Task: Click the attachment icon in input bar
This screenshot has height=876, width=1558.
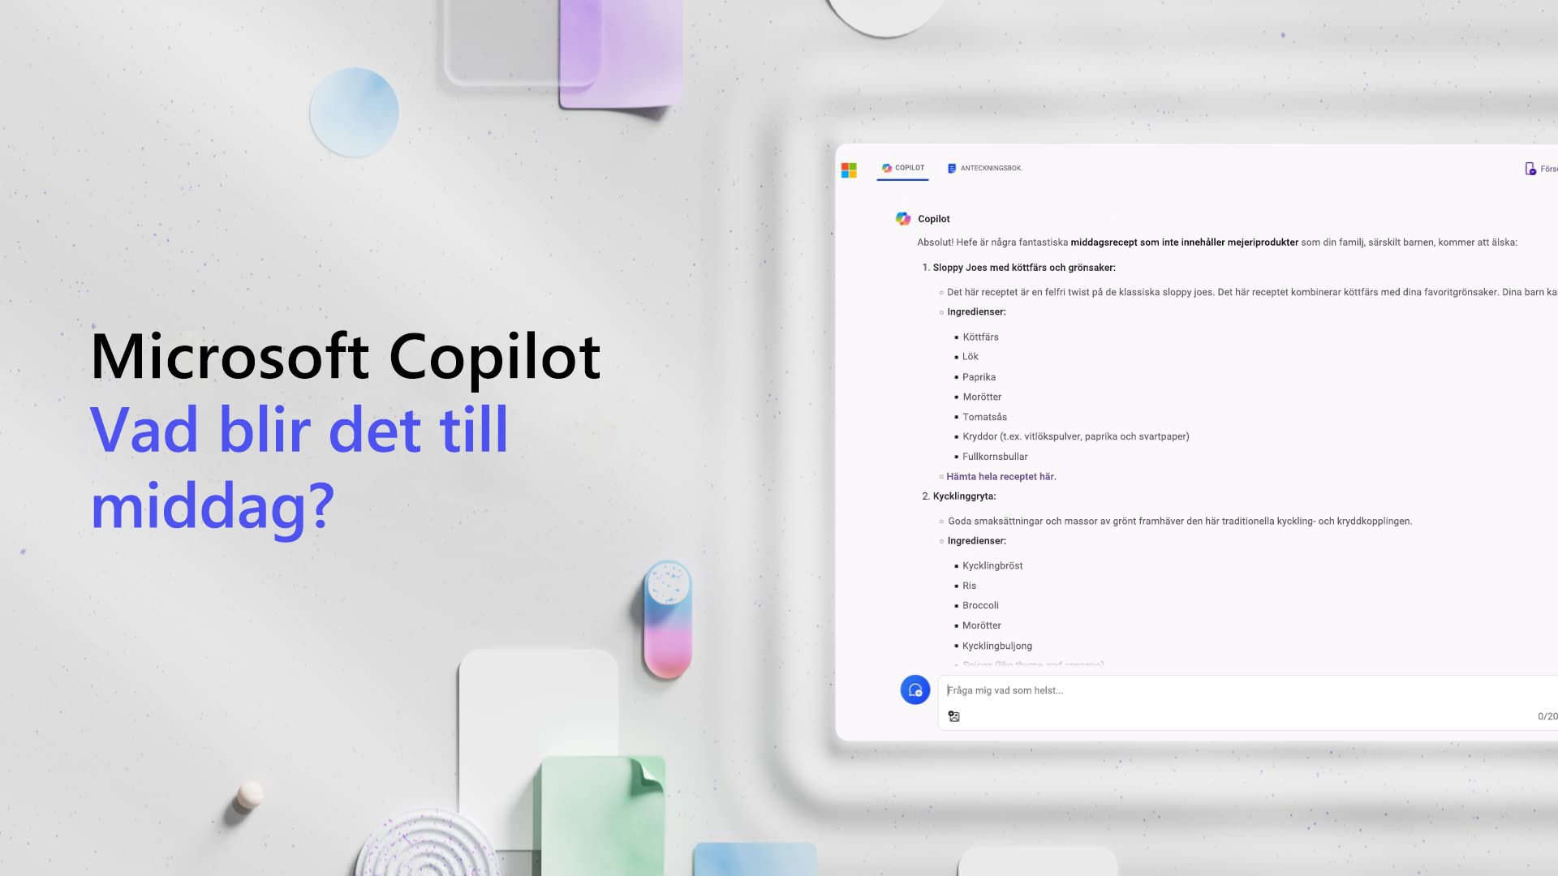Action: 954,715
